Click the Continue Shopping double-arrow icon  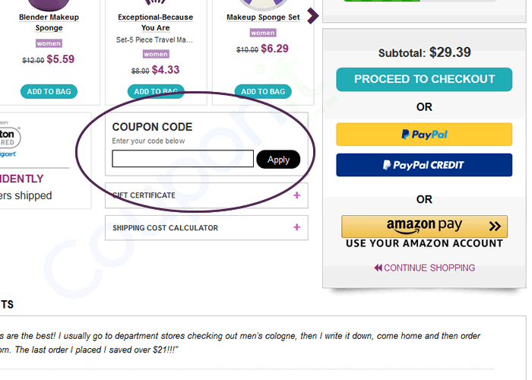(x=378, y=268)
